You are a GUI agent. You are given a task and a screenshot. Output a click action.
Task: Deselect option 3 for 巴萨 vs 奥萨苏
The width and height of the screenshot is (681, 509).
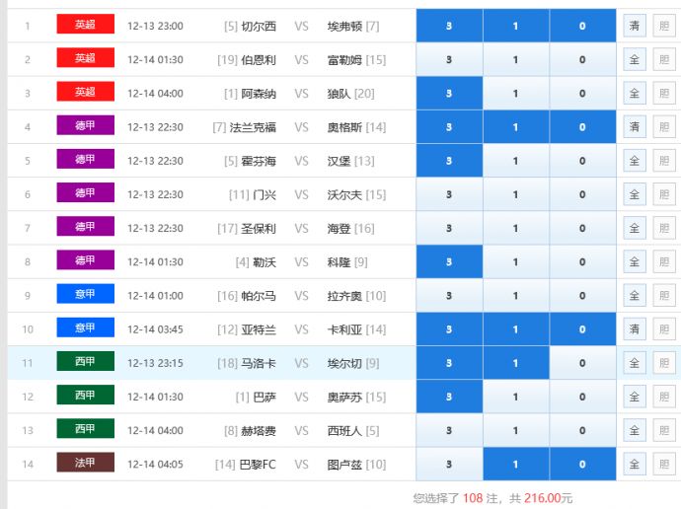[x=448, y=397]
